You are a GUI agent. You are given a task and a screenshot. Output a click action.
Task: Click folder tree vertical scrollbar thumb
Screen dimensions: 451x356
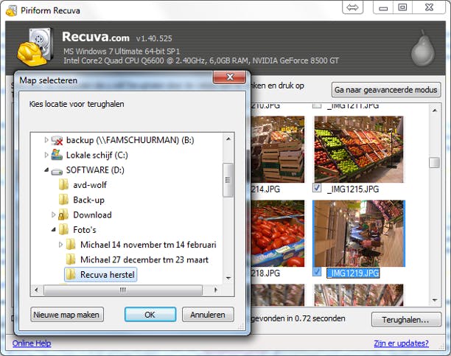click(228, 180)
